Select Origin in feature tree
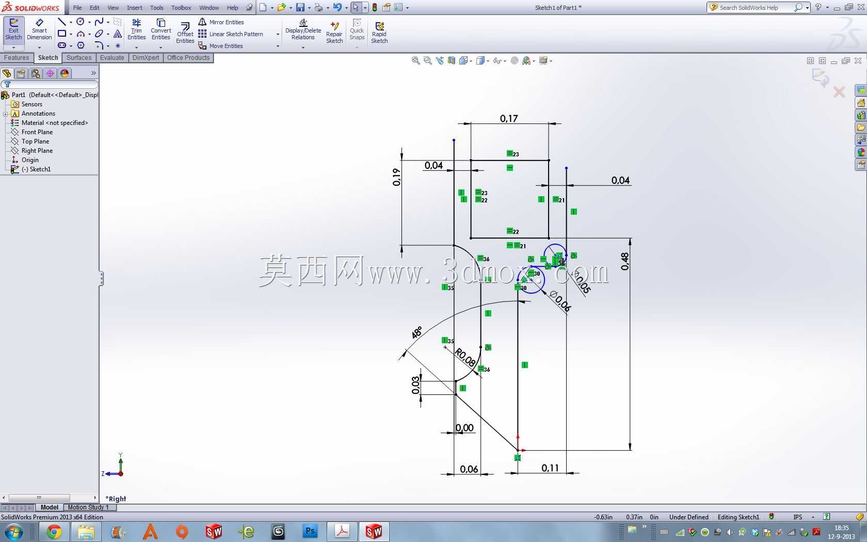Image resolution: width=867 pixels, height=542 pixels. coord(30,160)
